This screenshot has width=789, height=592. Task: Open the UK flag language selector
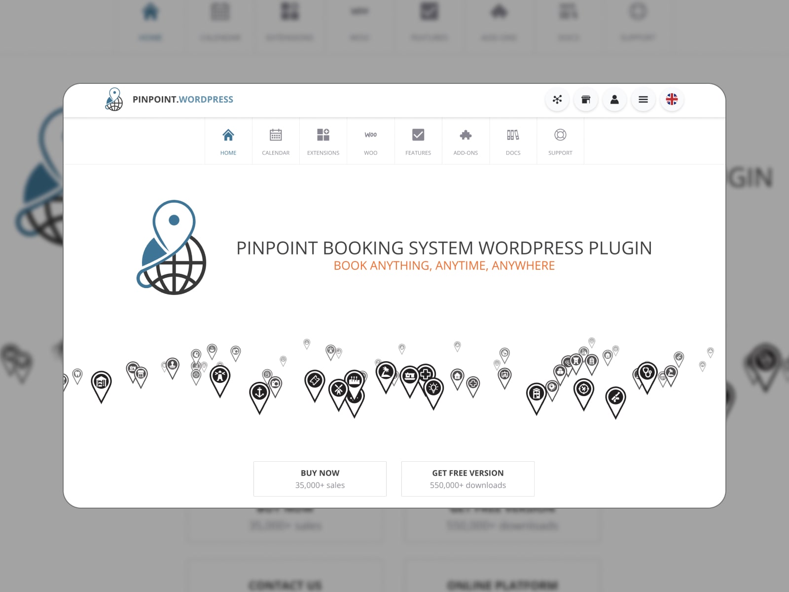pyautogui.click(x=672, y=100)
